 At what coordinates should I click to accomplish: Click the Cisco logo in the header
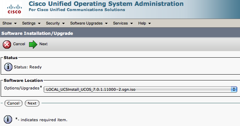15,9
